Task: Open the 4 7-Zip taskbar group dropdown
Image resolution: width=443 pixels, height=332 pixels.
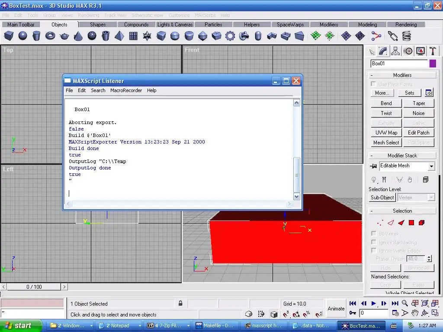Action: 188,326
